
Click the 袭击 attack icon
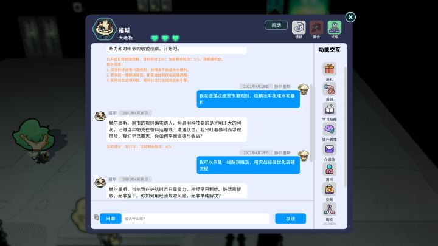pos(316,27)
